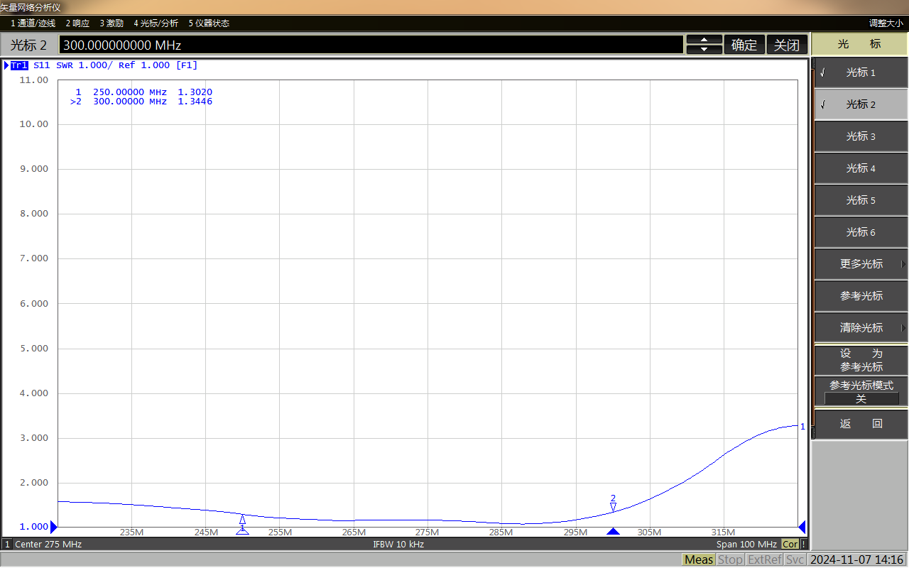
Task: Open the 1 通道/迹线 menu
Action: pyautogui.click(x=33, y=23)
